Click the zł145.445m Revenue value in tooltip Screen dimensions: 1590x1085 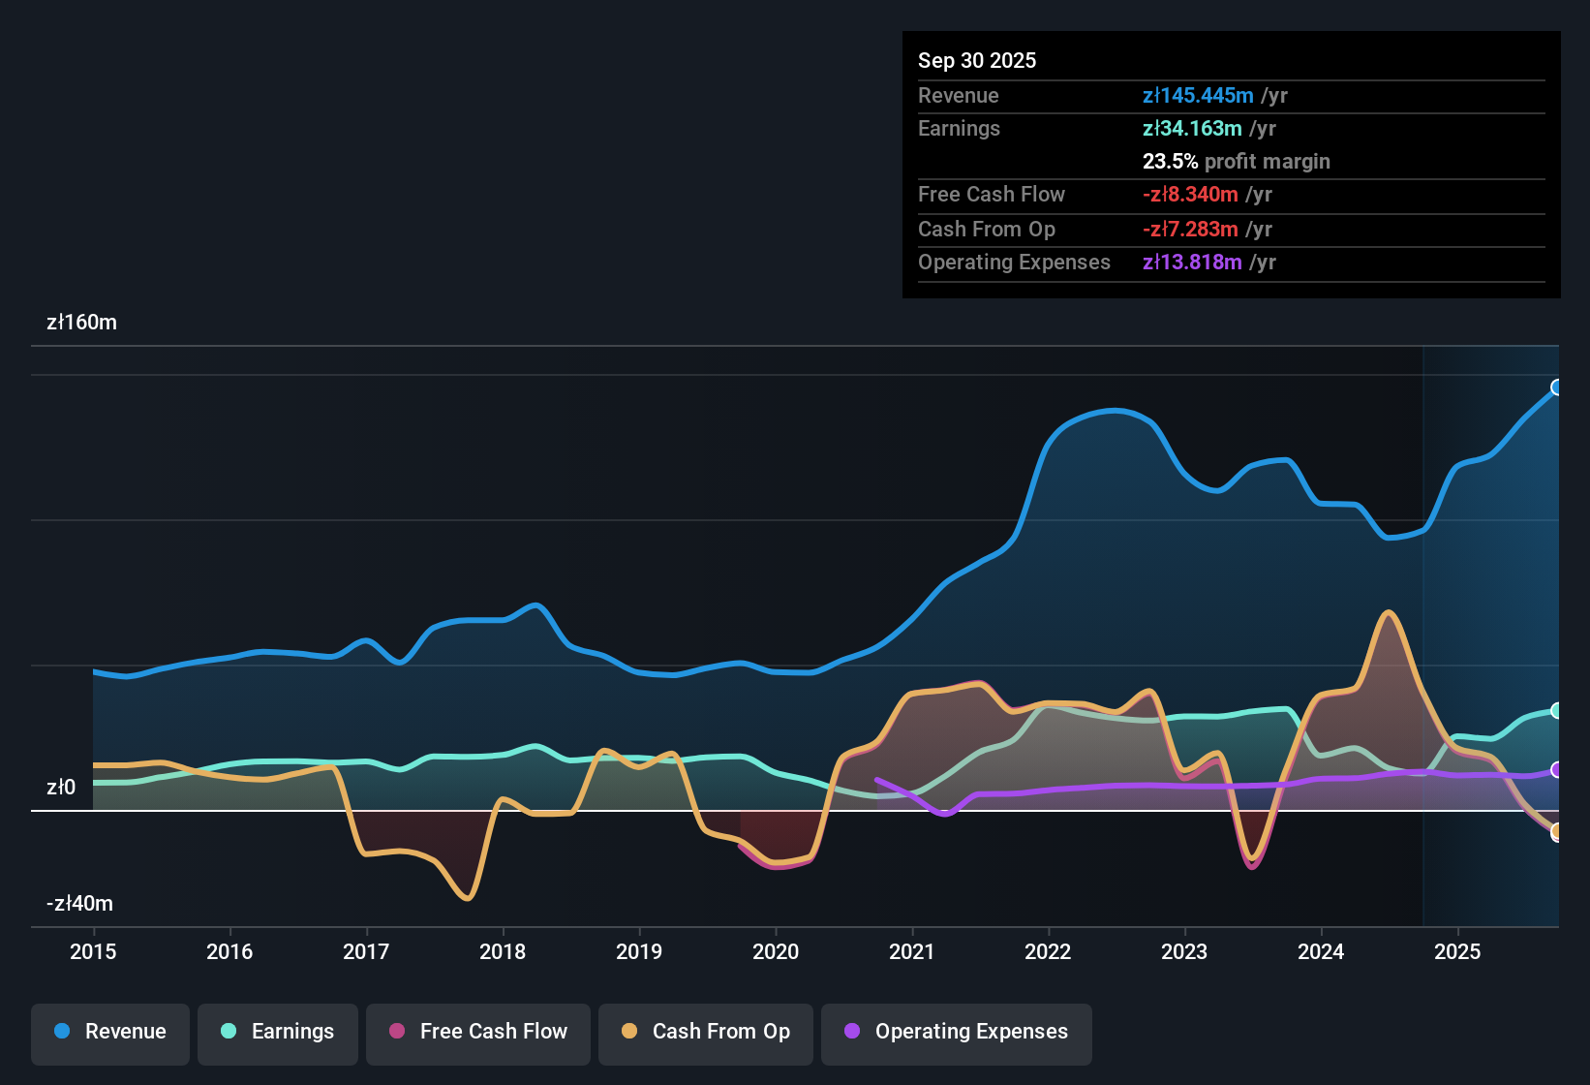(x=1198, y=96)
